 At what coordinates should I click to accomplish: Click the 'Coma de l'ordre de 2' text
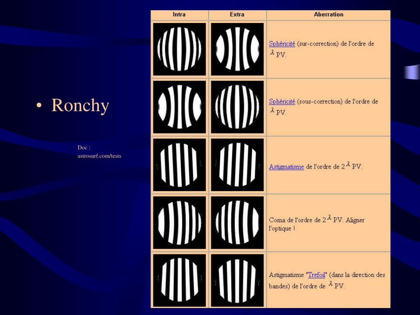297,220
